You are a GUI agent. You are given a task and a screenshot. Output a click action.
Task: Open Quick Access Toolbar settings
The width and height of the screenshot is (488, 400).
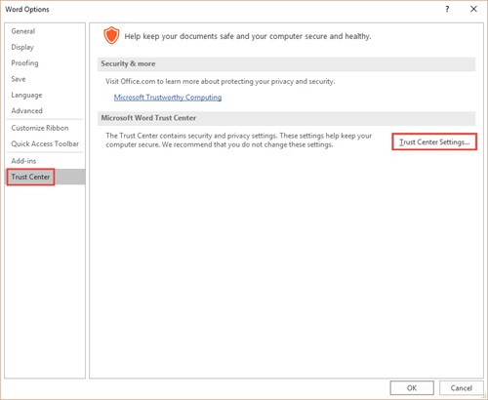(45, 143)
